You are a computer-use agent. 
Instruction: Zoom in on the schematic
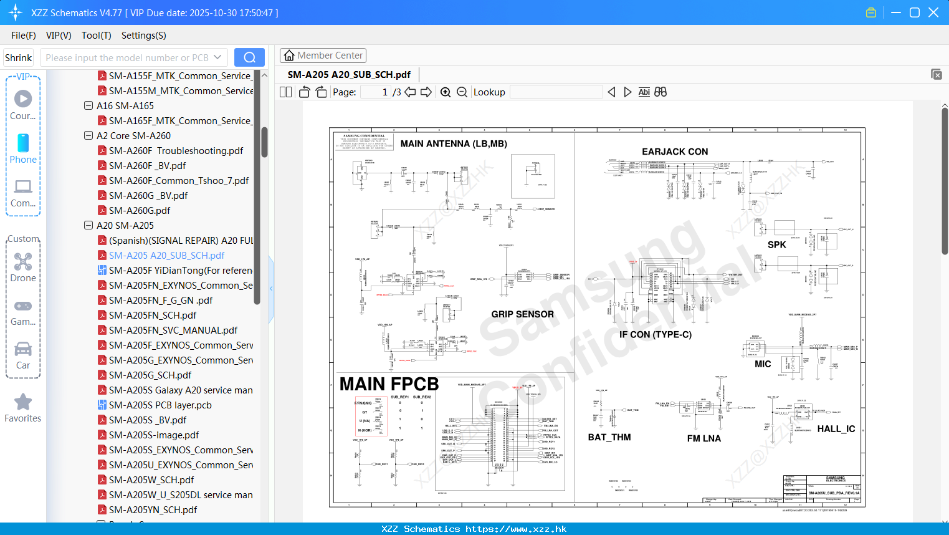pyautogui.click(x=446, y=92)
